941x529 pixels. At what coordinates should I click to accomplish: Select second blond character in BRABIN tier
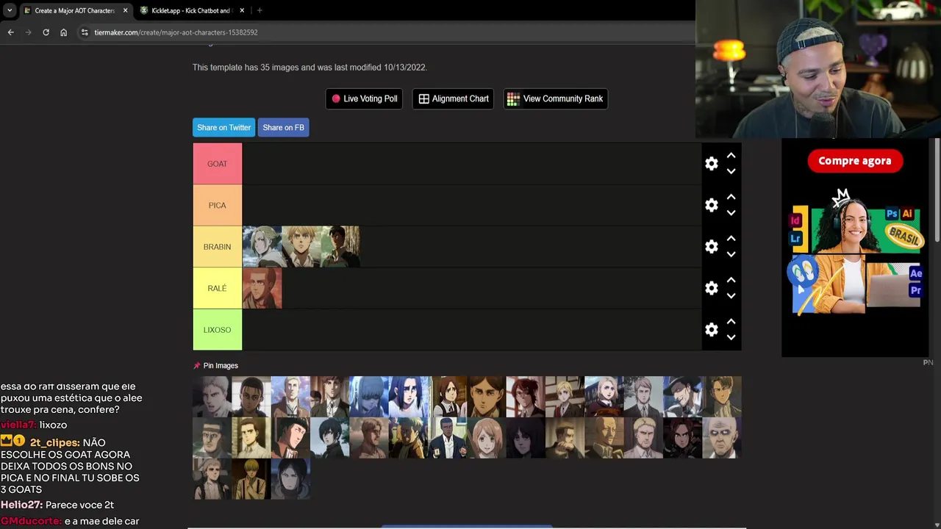click(x=301, y=247)
